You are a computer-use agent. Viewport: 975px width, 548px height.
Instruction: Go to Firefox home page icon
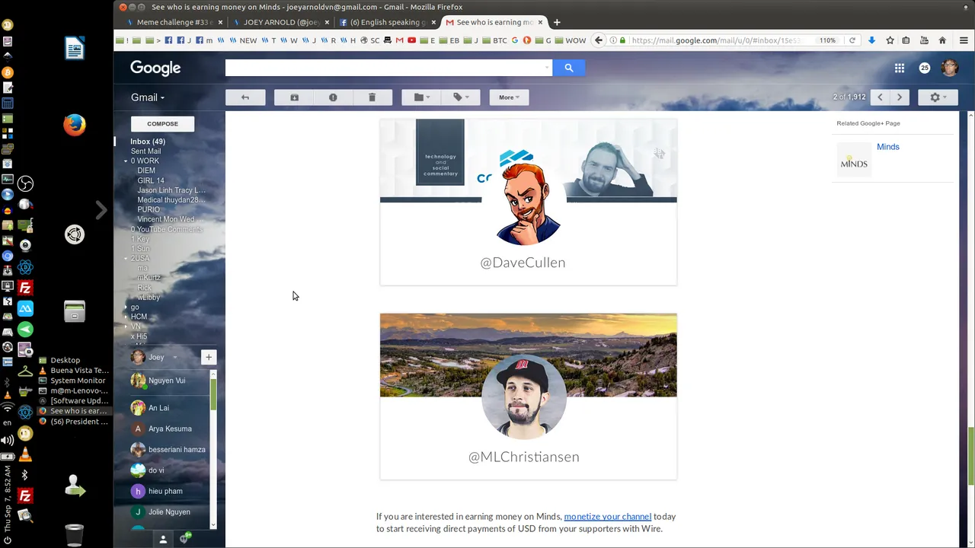pos(942,40)
